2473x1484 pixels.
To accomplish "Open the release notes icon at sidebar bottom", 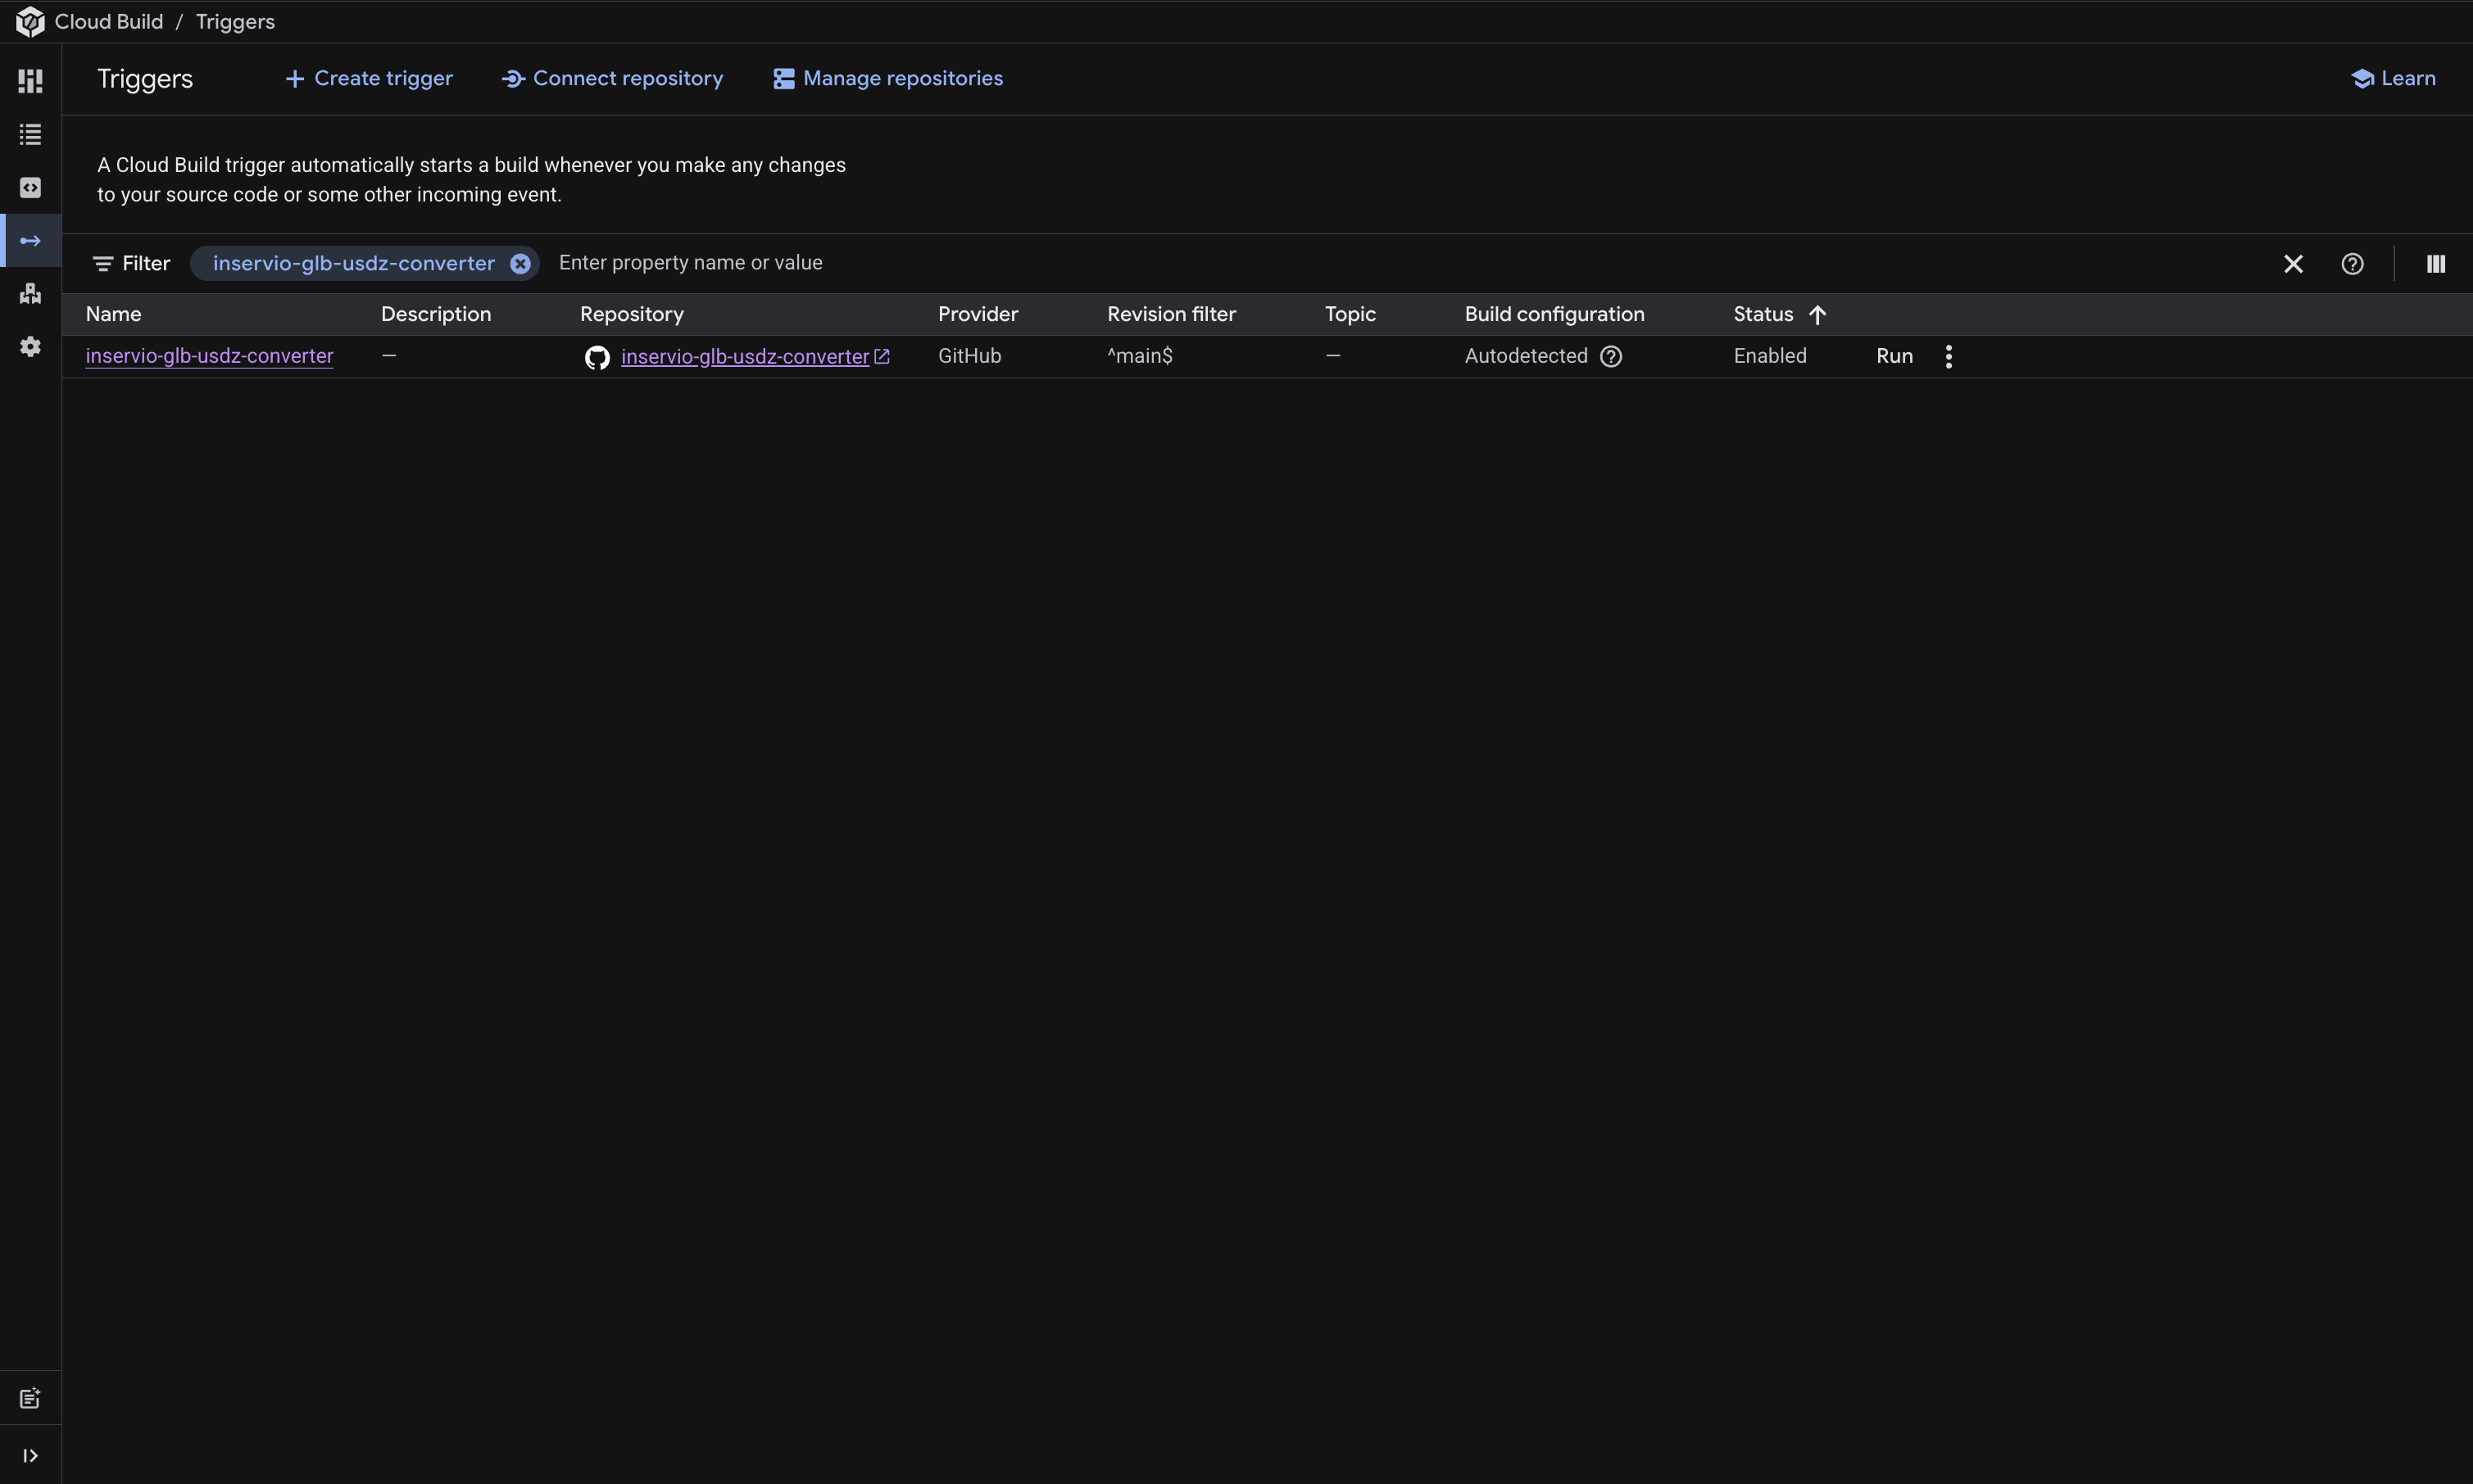I will point(30,1398).
